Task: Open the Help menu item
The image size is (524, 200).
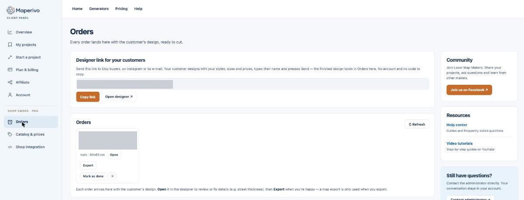Action: click(138, 9)
